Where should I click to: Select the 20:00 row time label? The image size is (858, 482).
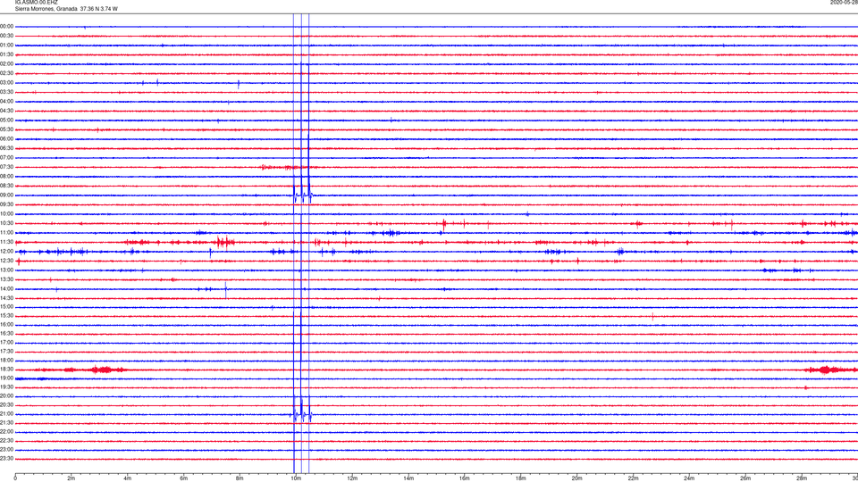[6, 396]
